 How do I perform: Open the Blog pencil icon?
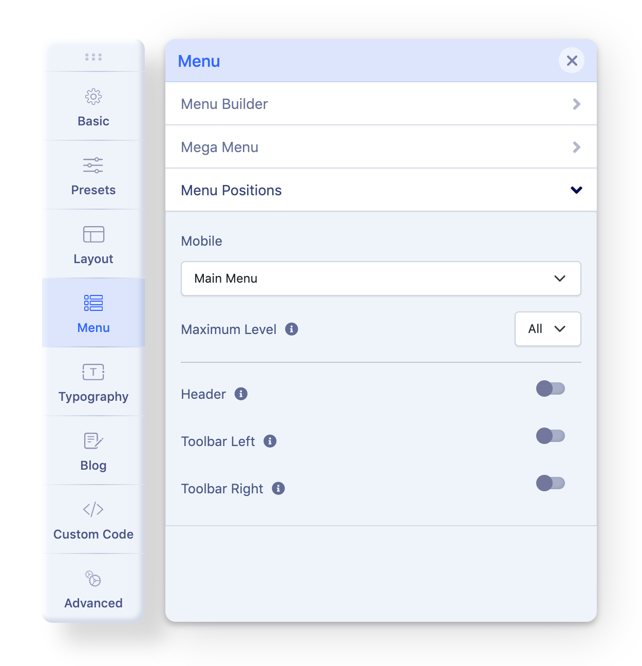(93, 441)
